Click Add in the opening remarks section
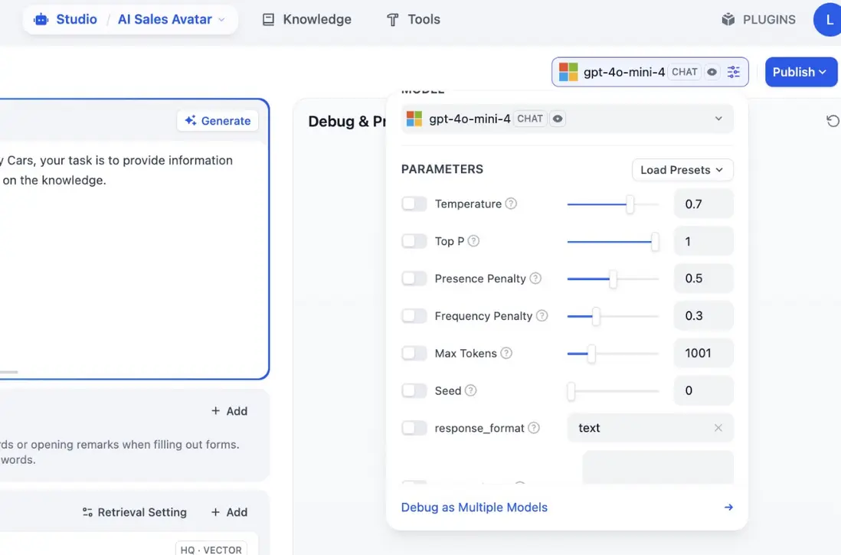The width and height of the screenshot is (841, 555). point(230,411)
